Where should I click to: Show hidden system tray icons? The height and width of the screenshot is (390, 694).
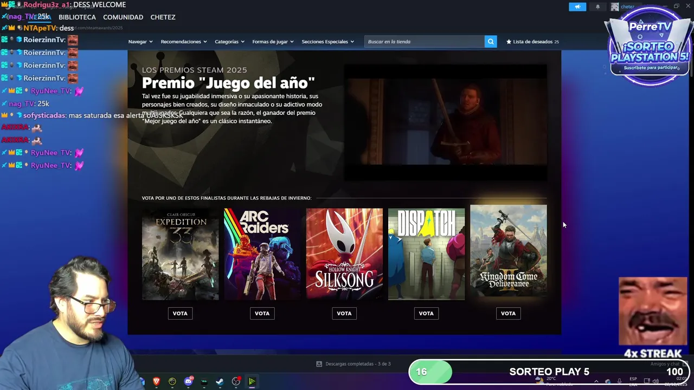pyautogui.click(x=596, y=381)
